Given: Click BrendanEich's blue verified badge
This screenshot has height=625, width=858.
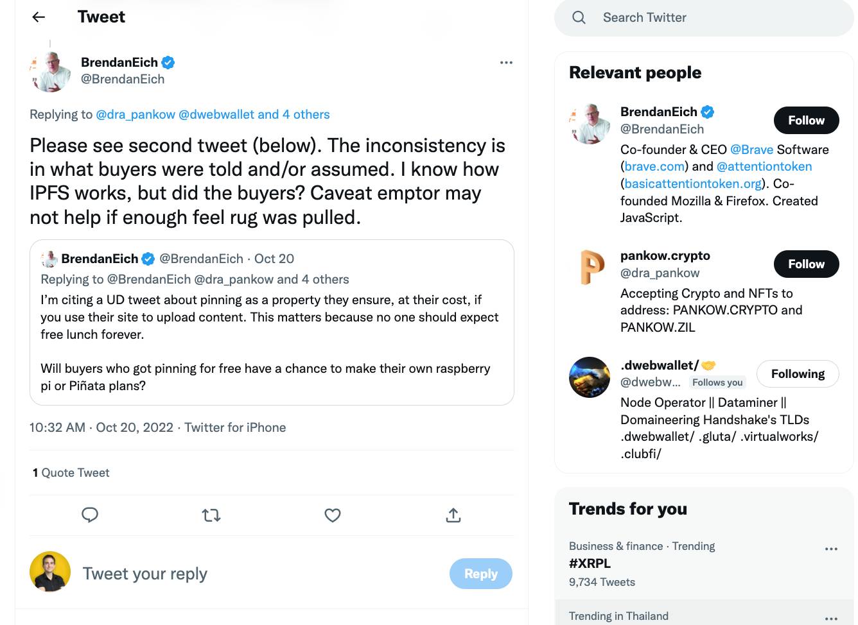Looking at the screenshot, I should 168,62.
